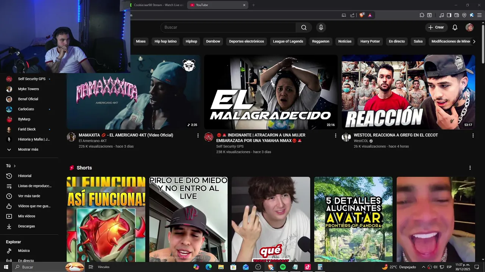
Task: Open the weather 22°C Despejado widget
Action: coord(399,267)
